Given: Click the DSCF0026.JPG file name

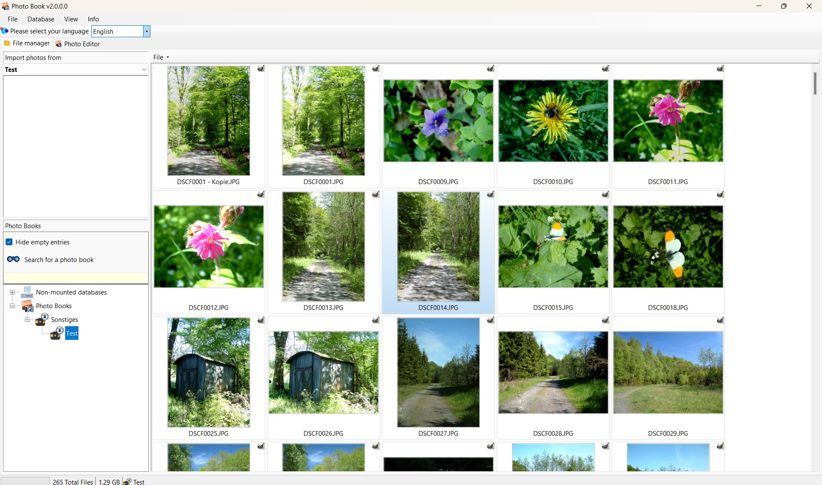Looking at the screenshot, I should 323,434.
